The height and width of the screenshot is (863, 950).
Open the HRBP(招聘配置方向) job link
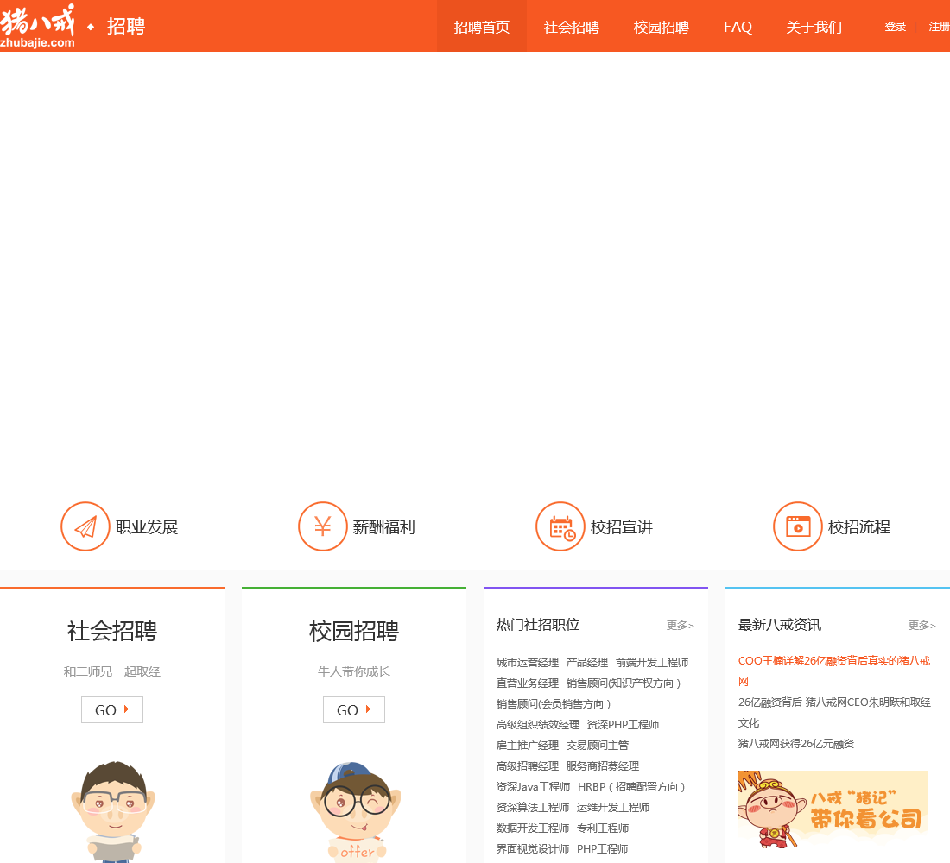pos(631,787)
